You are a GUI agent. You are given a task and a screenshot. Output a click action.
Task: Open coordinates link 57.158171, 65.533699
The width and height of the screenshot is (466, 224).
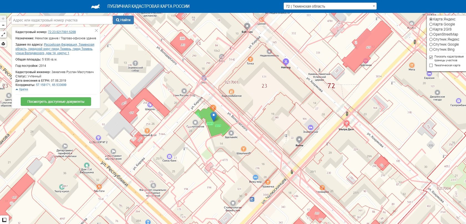(x=51, y=85)
